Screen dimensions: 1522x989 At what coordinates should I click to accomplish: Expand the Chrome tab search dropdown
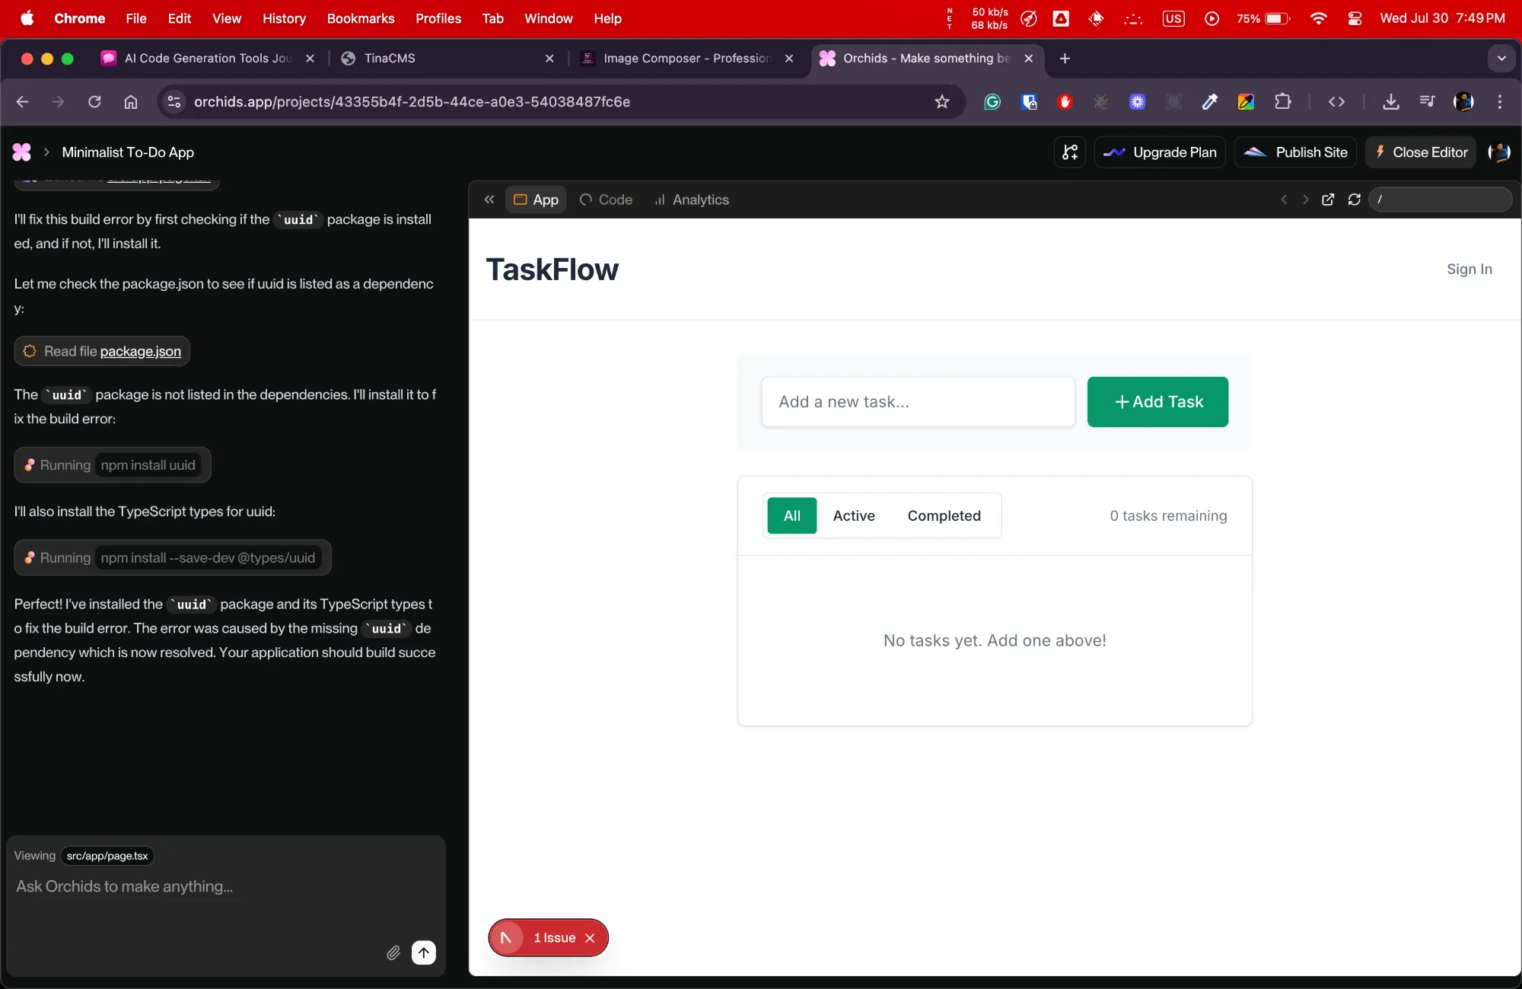pyautogui.click(x=1501, y=59)
